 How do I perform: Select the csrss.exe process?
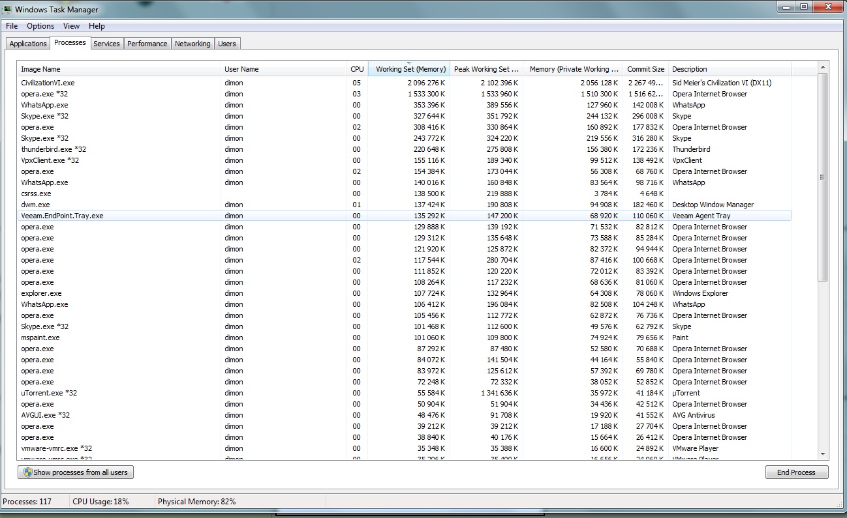coord(404,194)
